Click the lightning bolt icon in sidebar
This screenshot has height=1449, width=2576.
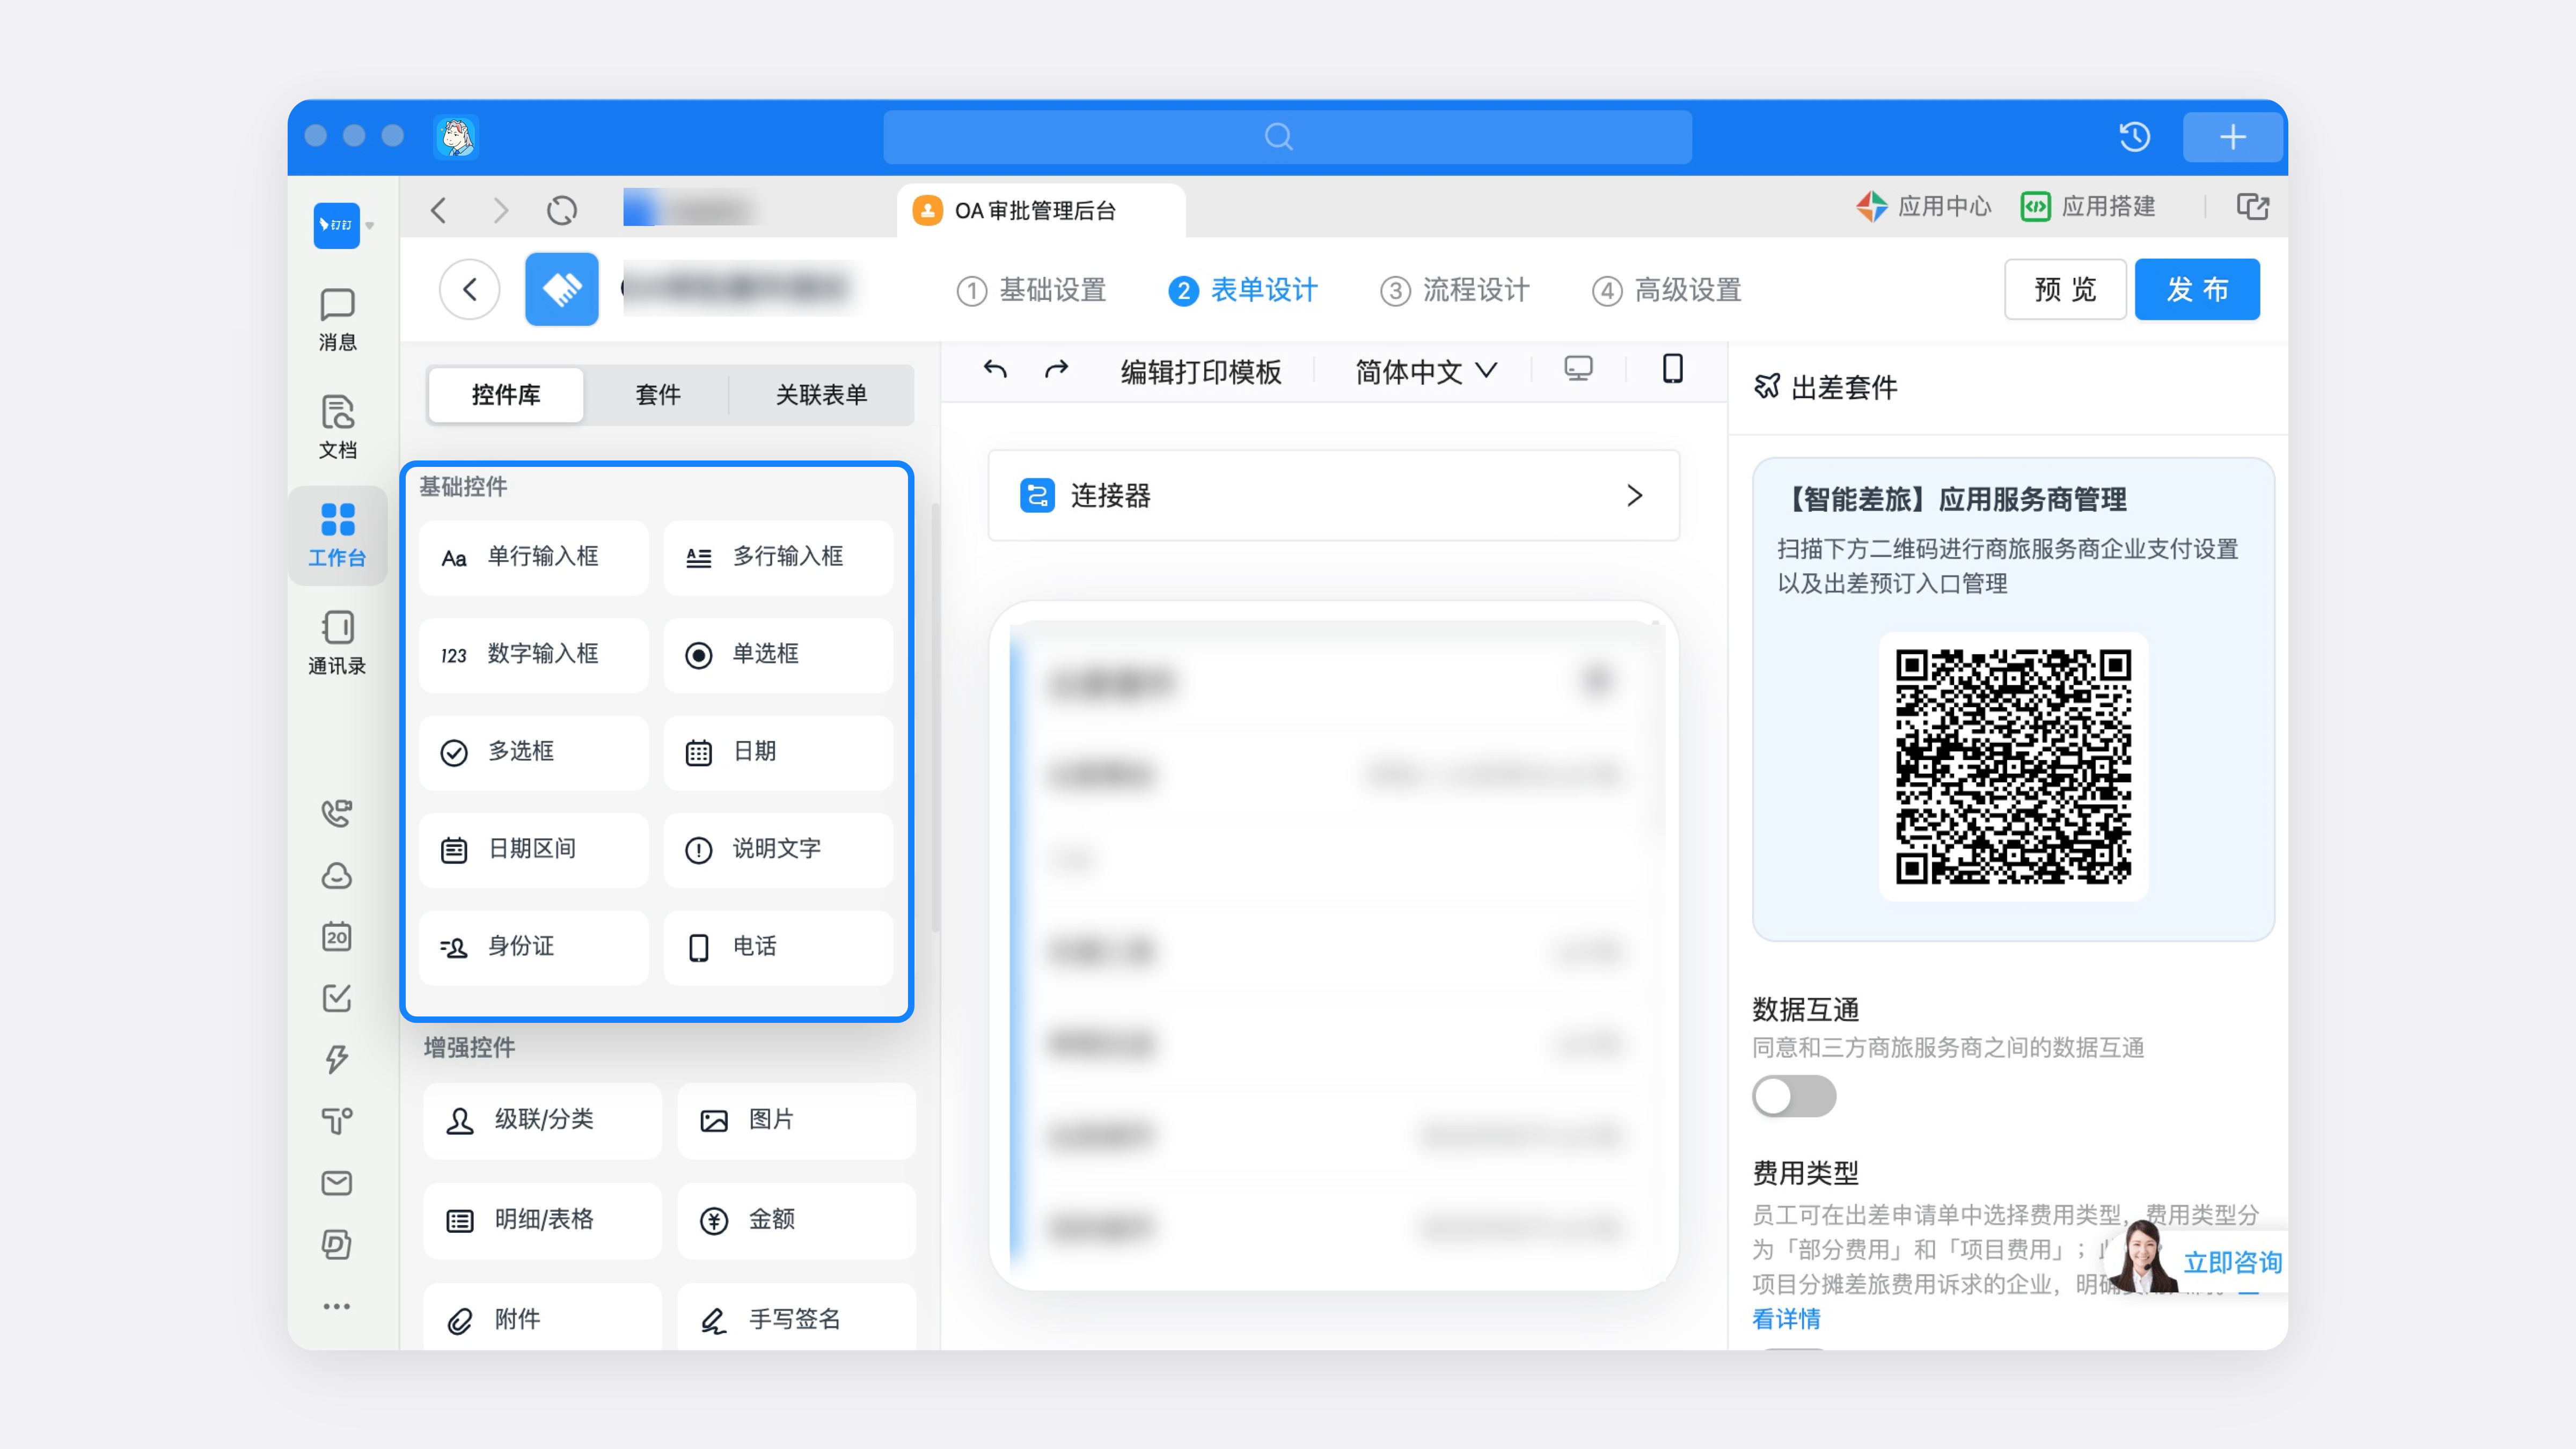[337, 1059]
